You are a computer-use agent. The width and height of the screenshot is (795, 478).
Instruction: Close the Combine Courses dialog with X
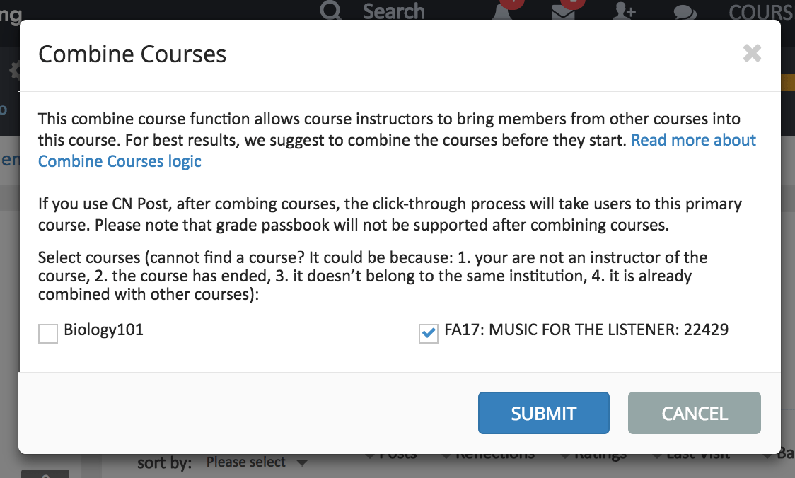[752, 53]
